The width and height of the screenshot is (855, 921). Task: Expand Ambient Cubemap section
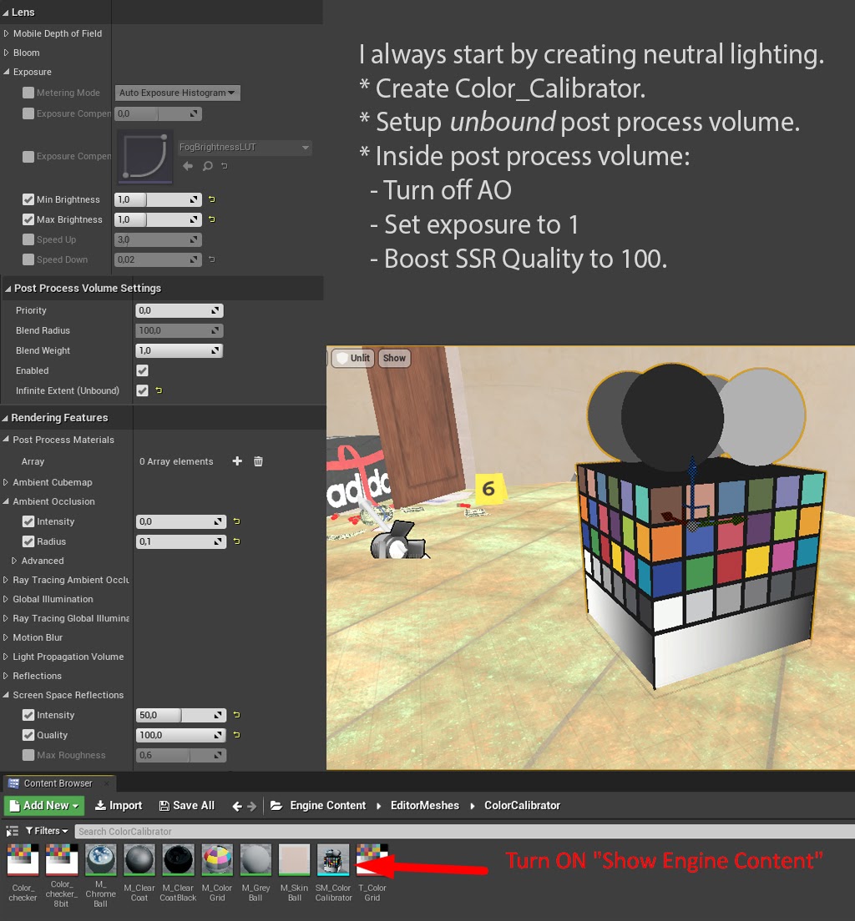(6, 482)
